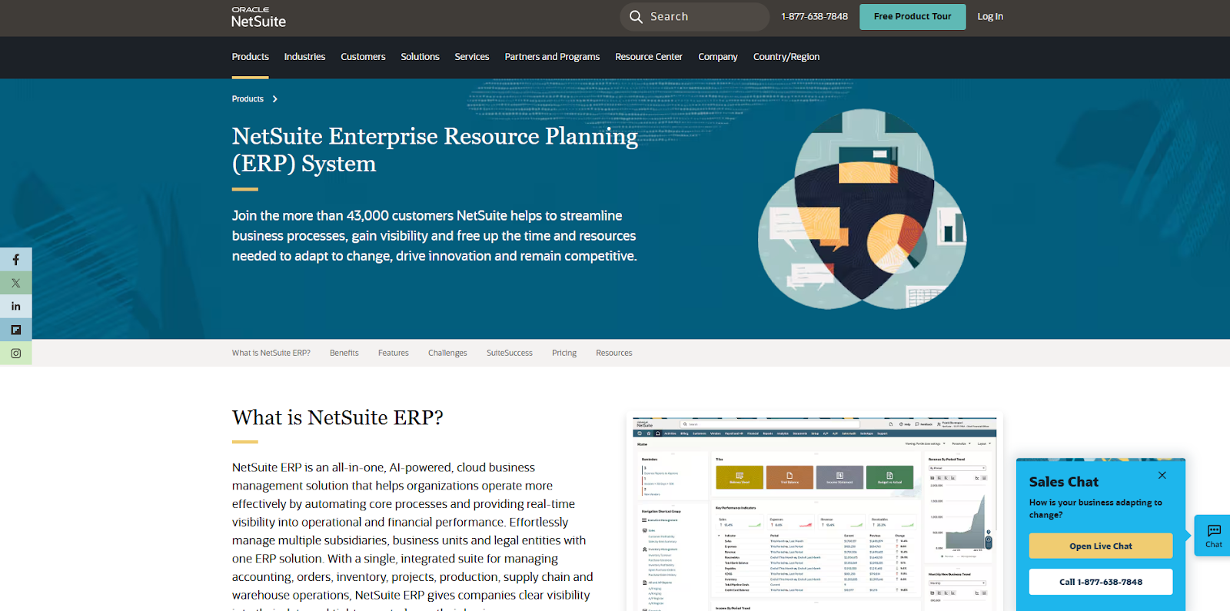Open the Services menu
The width and height of the screenshot is (1230, 611).
pos(472,57)
